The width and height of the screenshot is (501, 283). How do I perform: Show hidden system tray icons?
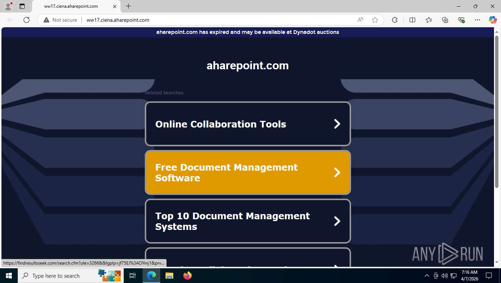tap(427, 276)
